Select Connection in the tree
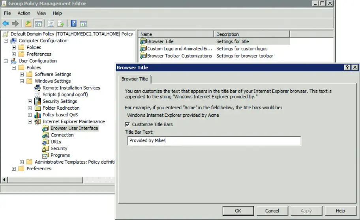360x220 pixels. (62, 135)
